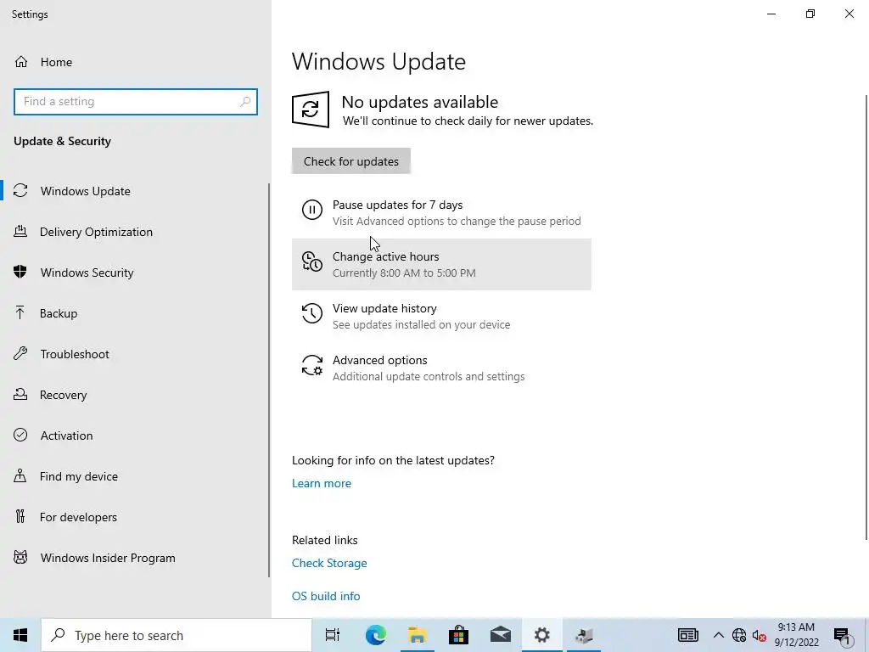This screenshot has width=869, height=652.
Task: Click the large update status refresh icon
Action: (311, 110)
